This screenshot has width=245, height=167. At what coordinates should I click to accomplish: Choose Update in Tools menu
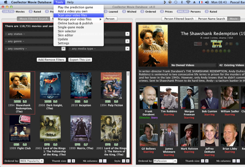(79, 39)
